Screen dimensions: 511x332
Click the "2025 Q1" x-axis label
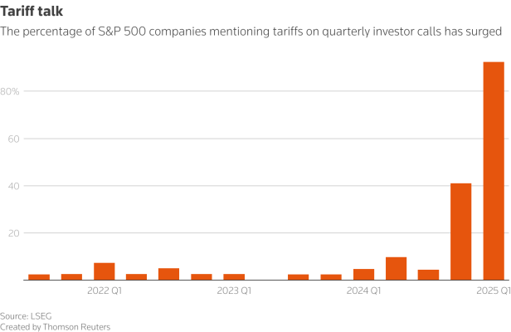(494, 290)
